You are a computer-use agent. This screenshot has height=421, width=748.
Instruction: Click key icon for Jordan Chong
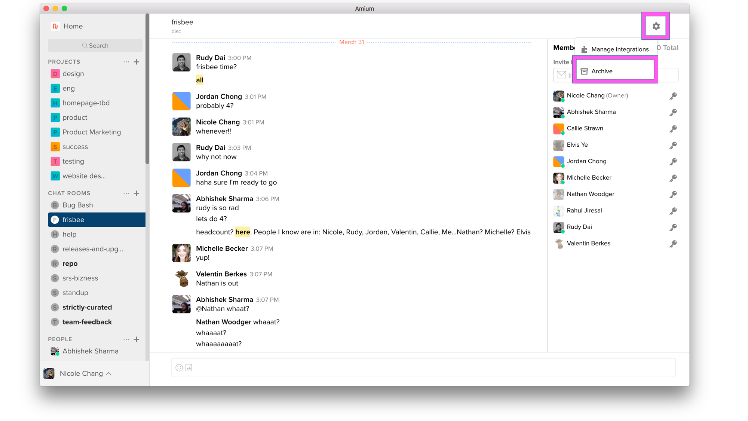(673, 162)
